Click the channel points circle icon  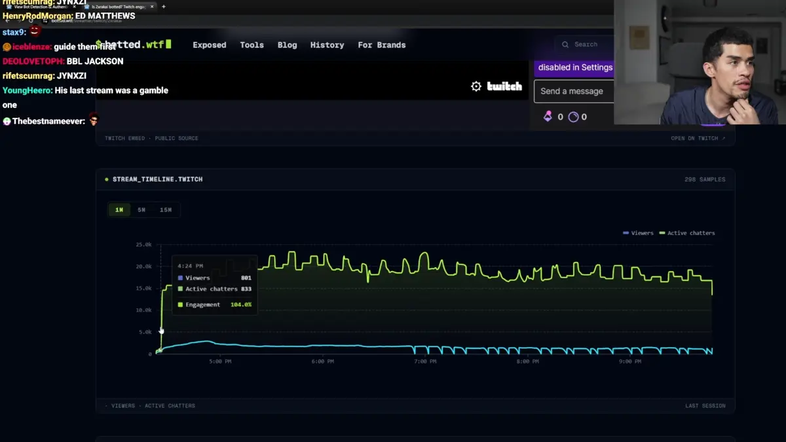tap(573, 117)
